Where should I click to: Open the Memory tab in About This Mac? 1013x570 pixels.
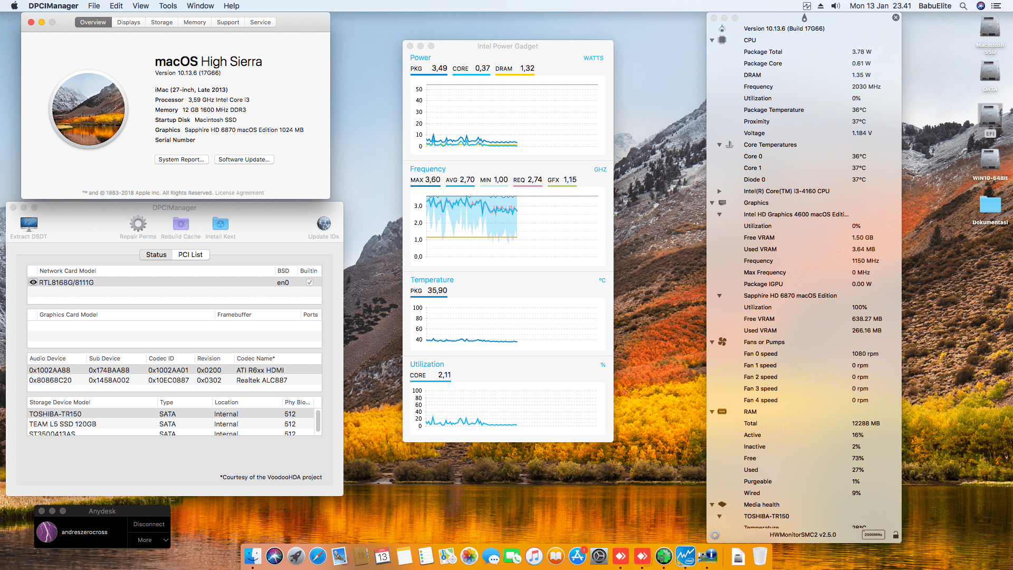[x=194, y=22]
